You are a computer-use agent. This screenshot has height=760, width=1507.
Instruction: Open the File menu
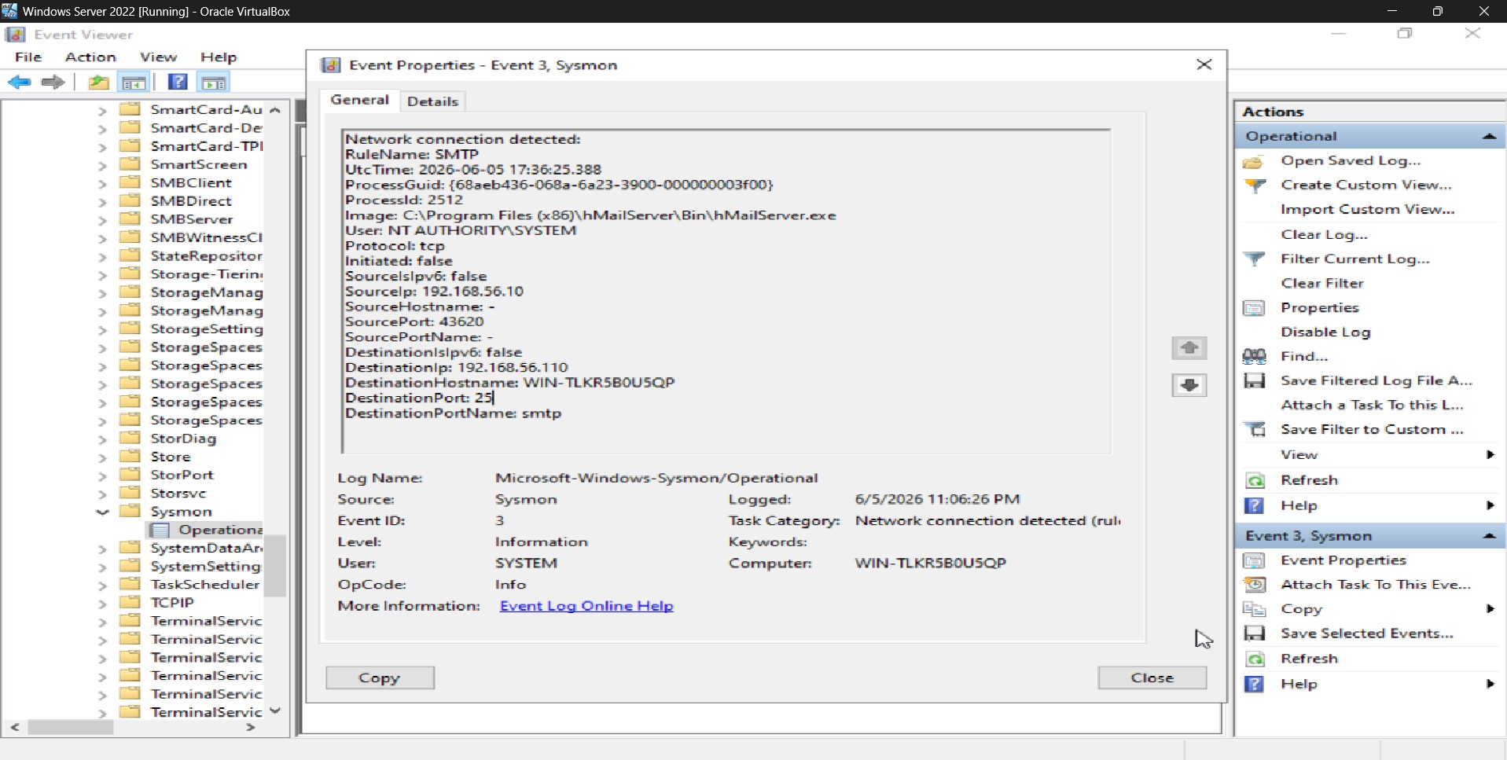[28, 57]
